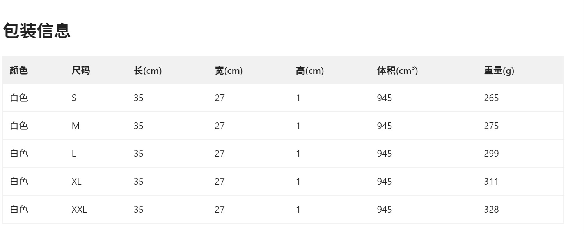The height and width of the screenshot is (234, 584).
Task: Click the 颜色 column header
Action: pyautogui.click(x=19, y=71)
